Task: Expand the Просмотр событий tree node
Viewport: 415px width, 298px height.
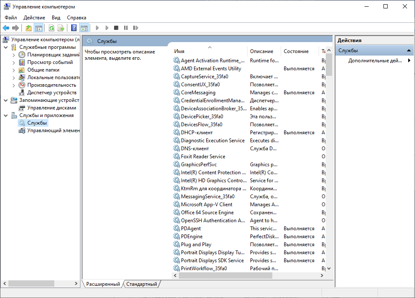Action: [14, 62]
